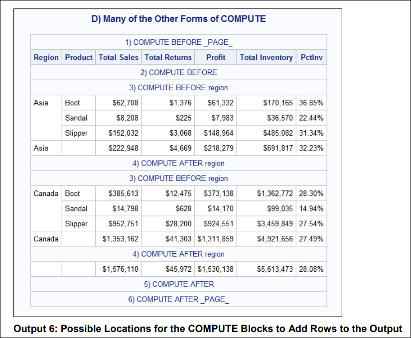The image size is (411, 338).
Task: Select the Total Returns column header
Action: (168, 57)
